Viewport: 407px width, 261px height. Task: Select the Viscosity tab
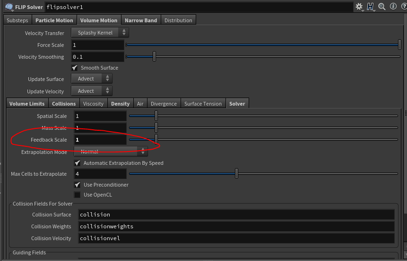pos(93,104)
